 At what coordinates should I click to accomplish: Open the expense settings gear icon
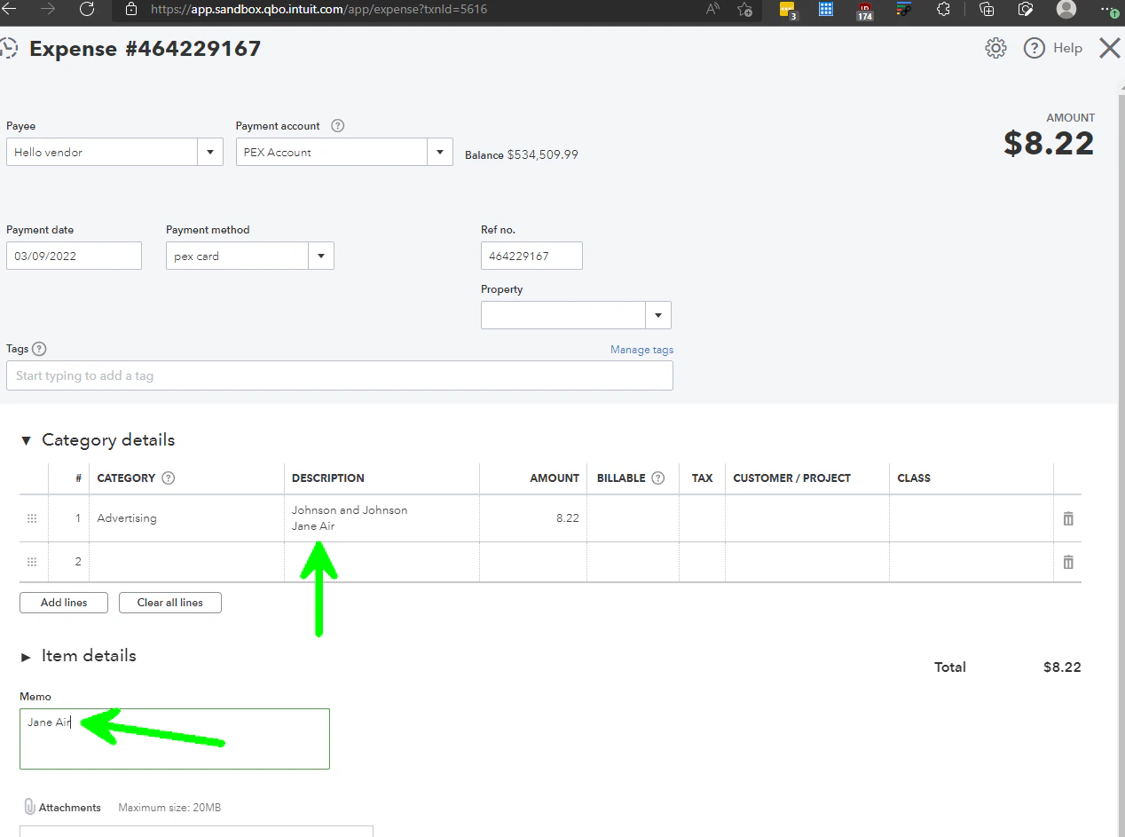[x=995, y=48]
